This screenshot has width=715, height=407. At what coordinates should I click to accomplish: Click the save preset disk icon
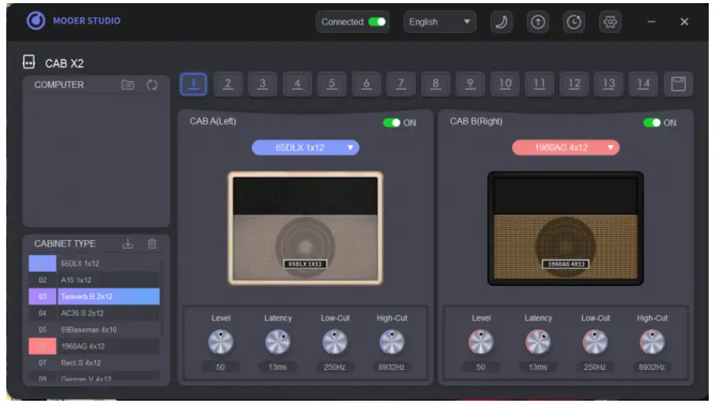point(677,84)
